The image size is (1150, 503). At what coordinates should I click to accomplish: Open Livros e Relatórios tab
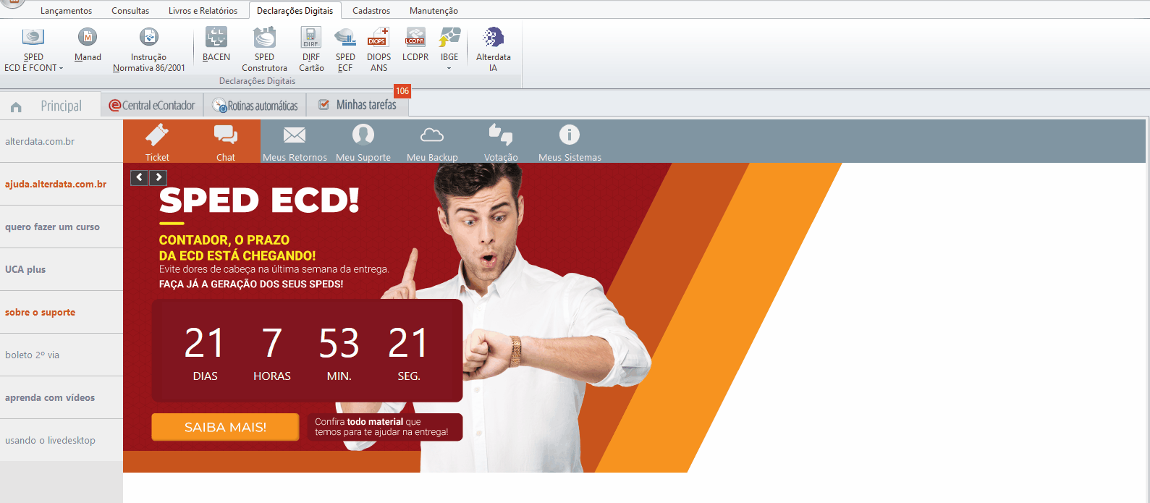click(x=203, y=11)
